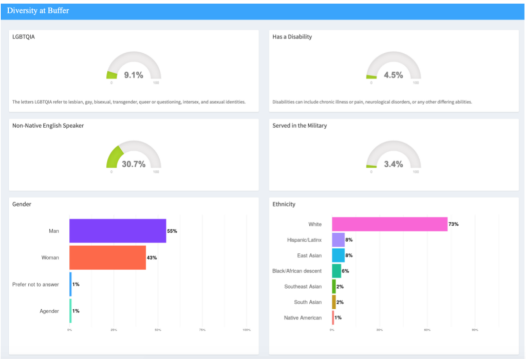Image resolution: width=526 pixels, height=359 pixels.
Task: Click the Non-Native English Speaker gauge arc
Action: tap(134, 154)
